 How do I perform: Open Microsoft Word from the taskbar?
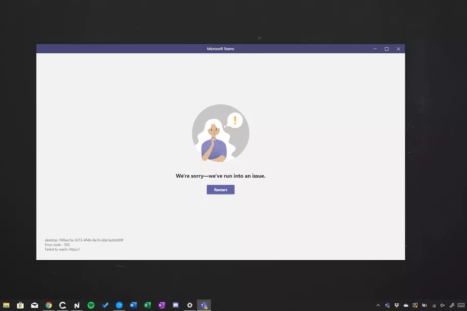133,305
